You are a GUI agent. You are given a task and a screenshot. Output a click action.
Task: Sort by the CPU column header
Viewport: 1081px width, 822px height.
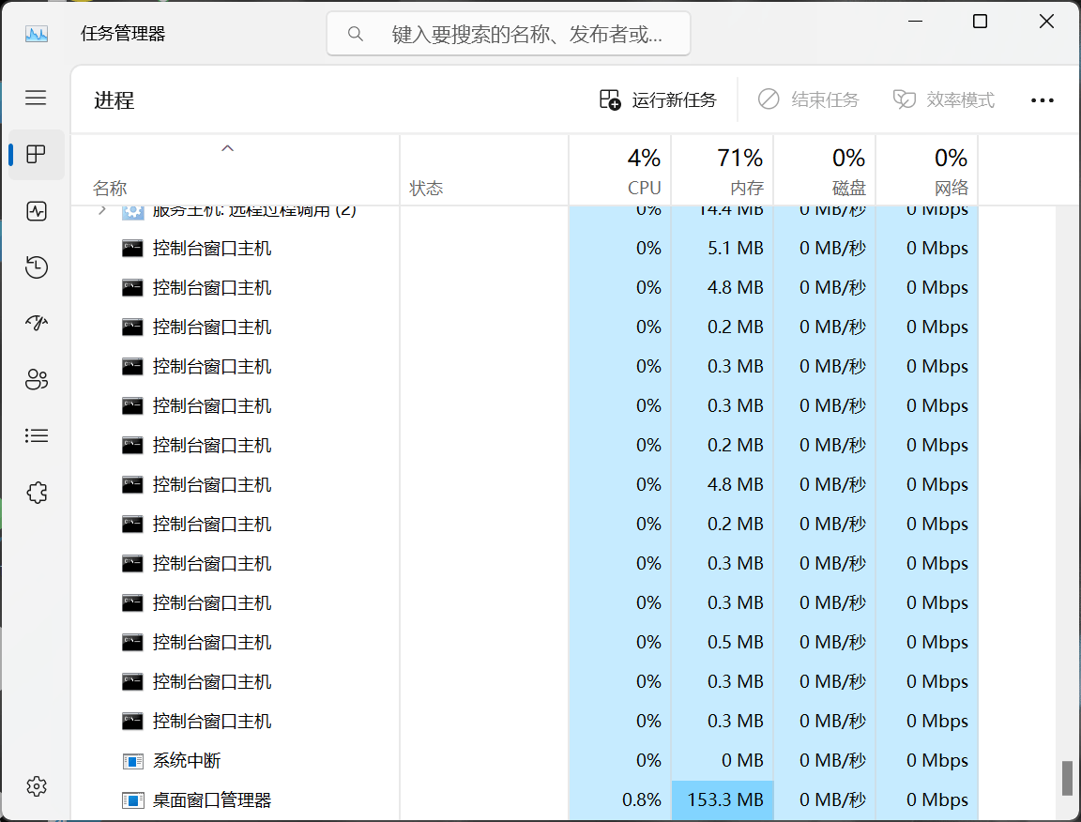coord(619,171)
